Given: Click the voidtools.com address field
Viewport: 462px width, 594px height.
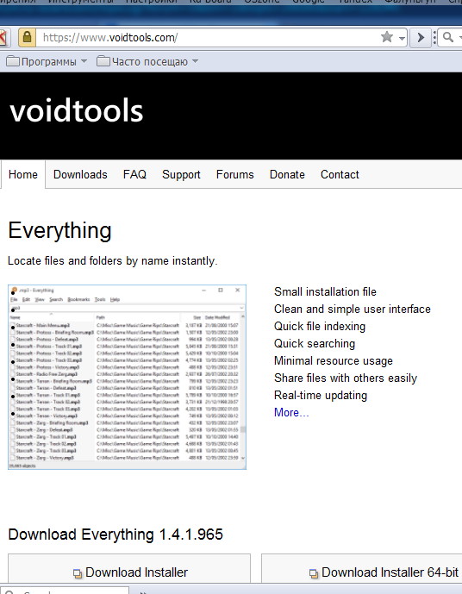Looking at the screenshot, I should (209, 38).
